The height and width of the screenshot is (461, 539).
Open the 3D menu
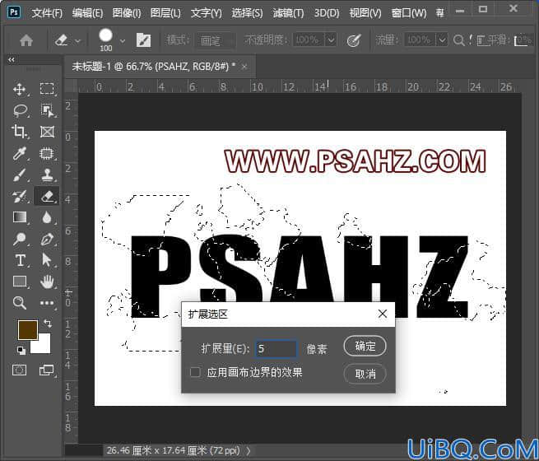click(327, 13)
